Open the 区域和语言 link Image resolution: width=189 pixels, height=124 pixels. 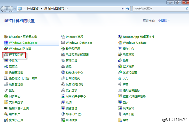click(x=130, y=72)
